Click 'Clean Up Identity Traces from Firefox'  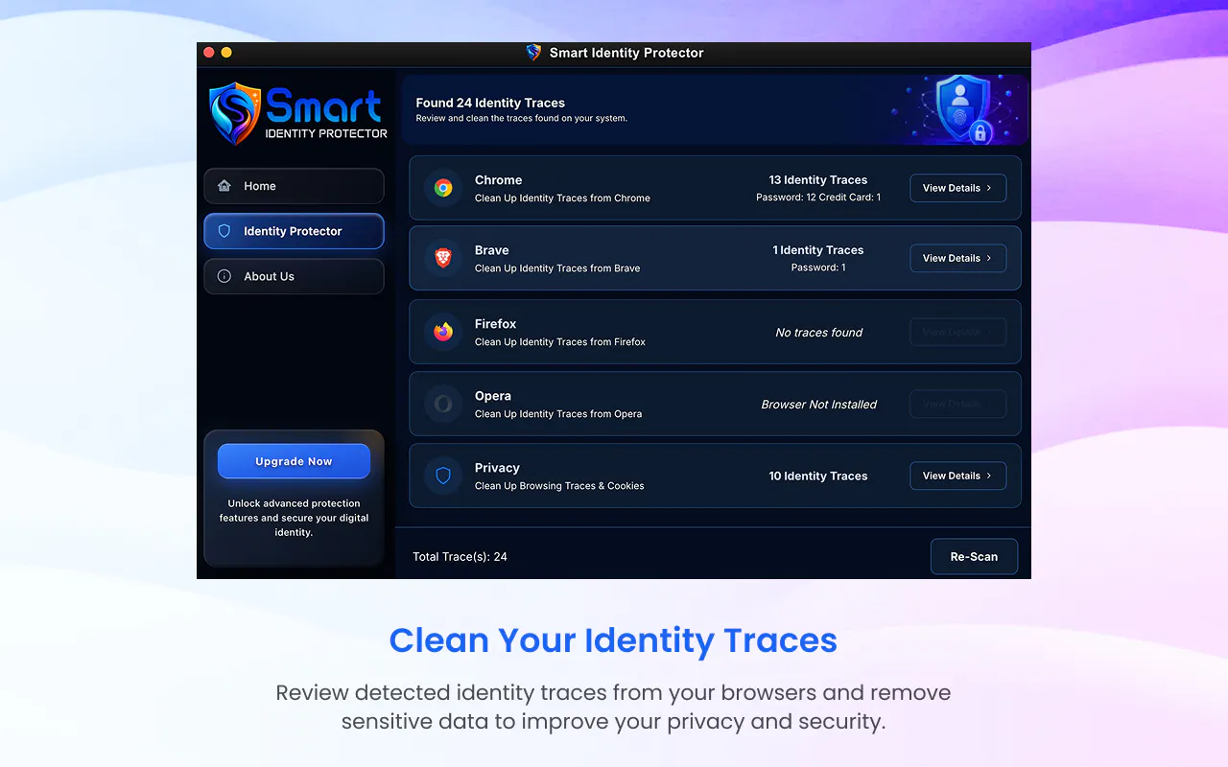(x=560, y=342)
